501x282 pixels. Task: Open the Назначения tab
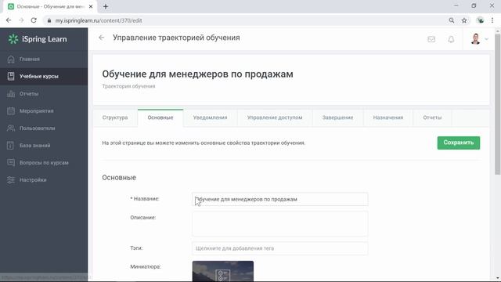click(388, 117)
